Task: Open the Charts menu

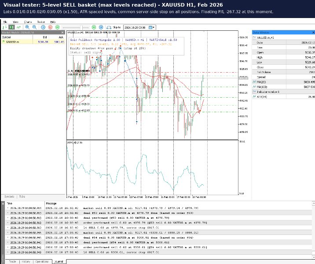Action: click(28, 22)
